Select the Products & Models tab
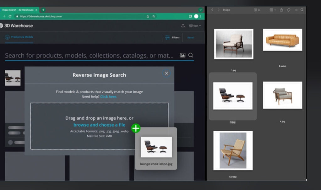Screen dimensions: 321x190 [x=19, y=37]
